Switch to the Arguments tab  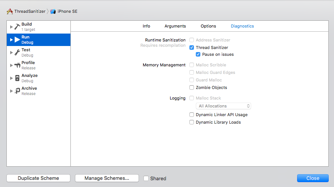coord(175,26)
